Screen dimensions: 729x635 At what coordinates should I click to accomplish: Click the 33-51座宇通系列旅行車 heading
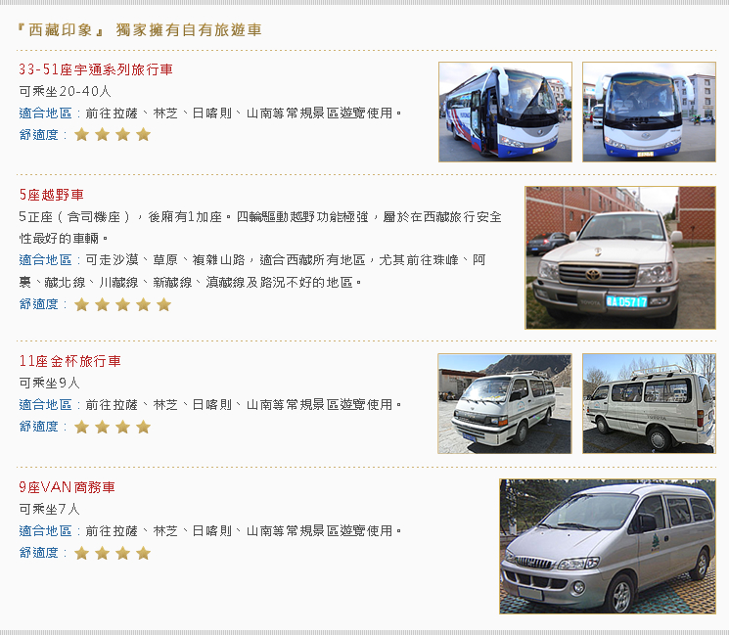coord(96,69)
